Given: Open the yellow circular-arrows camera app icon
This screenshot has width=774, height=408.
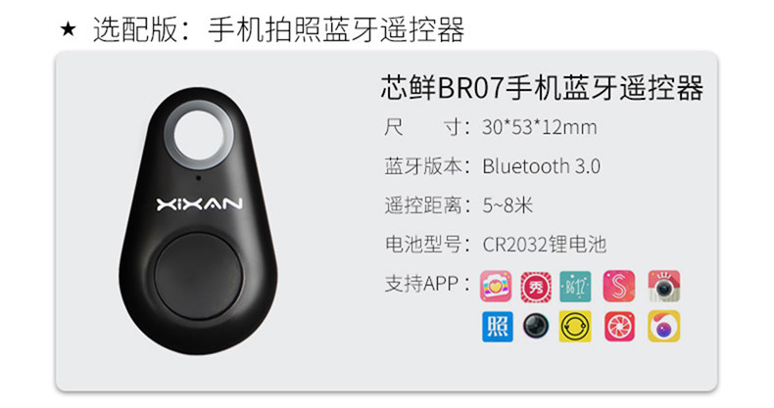Looking at the screenshot, I should coord(575,326).
